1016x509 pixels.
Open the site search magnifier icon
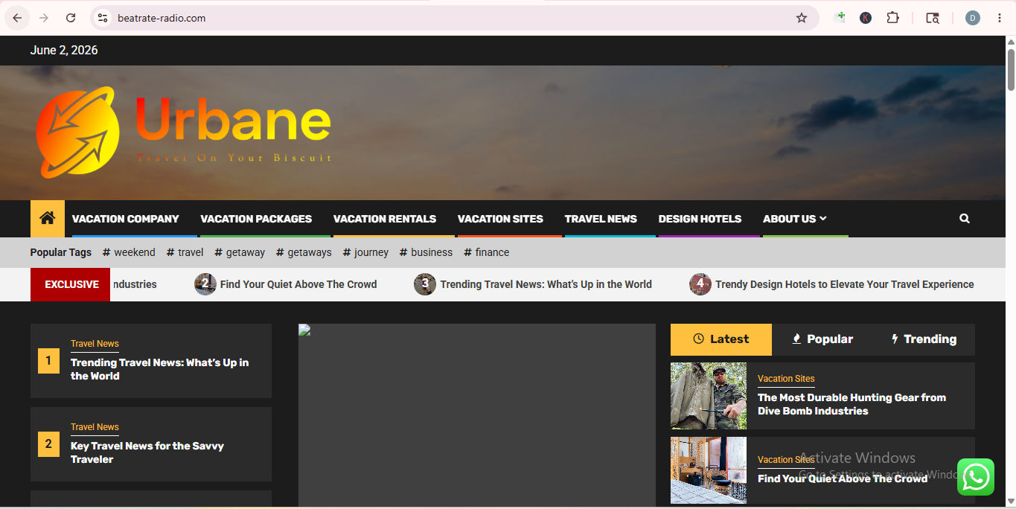click(x=965, y=219)
